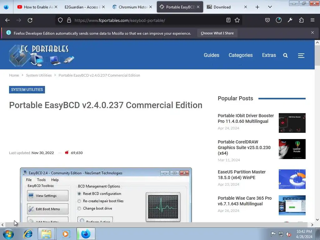Open the Pocket save icon

(x=267, y=20)
